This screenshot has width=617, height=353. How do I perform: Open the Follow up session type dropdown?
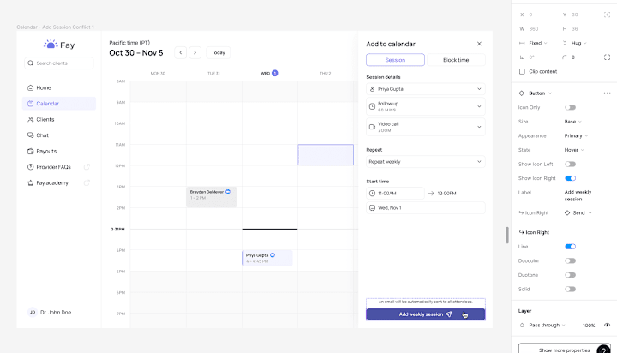click(x=426, y=106)
